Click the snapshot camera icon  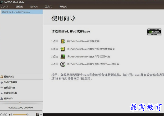[37, 115]
